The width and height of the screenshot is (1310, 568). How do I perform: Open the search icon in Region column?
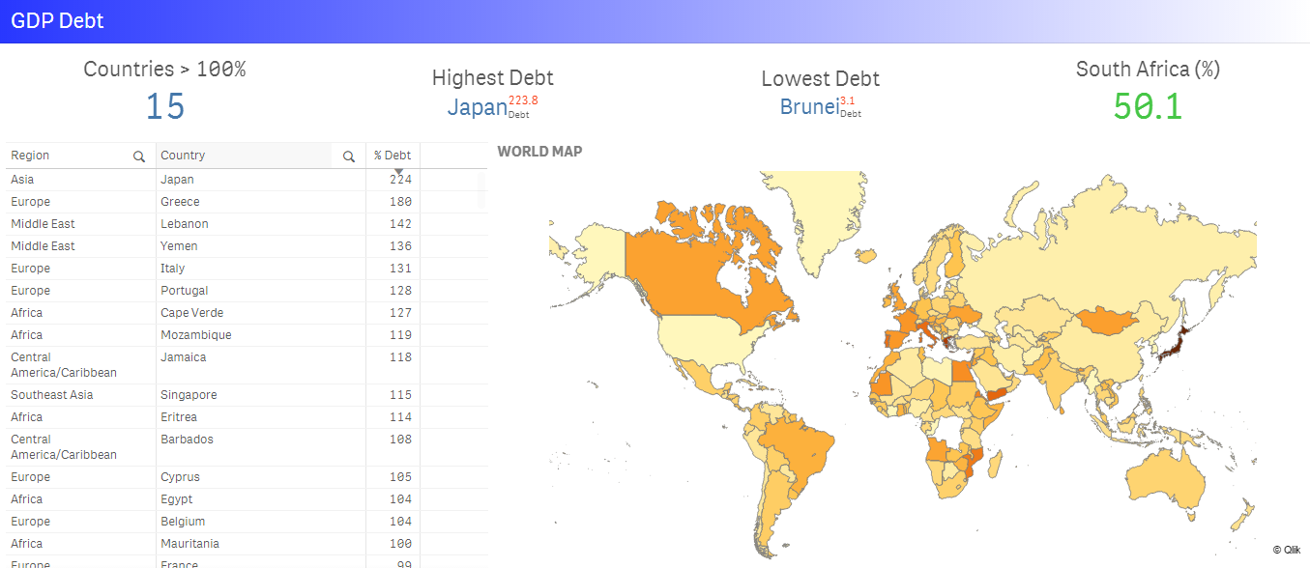tap(139, 156)
